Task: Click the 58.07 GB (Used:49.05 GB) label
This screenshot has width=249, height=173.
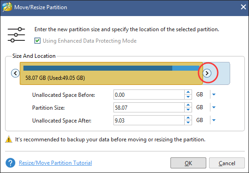Action: pyautogui.click(x=55, y=78)
